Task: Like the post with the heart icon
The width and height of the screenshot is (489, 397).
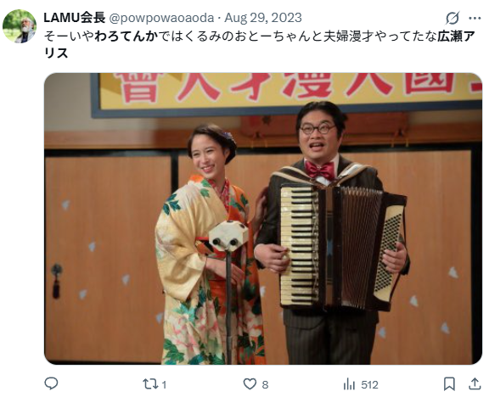Action: pos(250,384)
